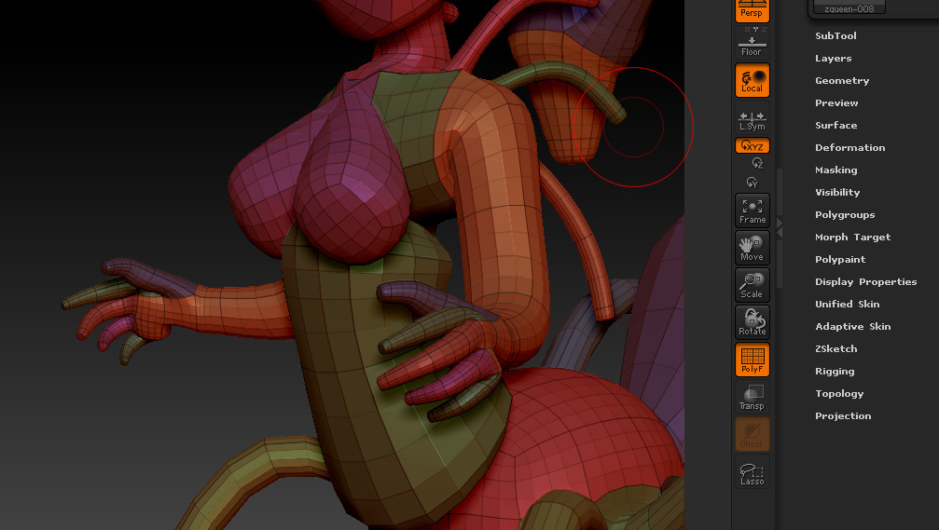Toggle Transp transparency display

pyautogui.click(x=753, y=397)
